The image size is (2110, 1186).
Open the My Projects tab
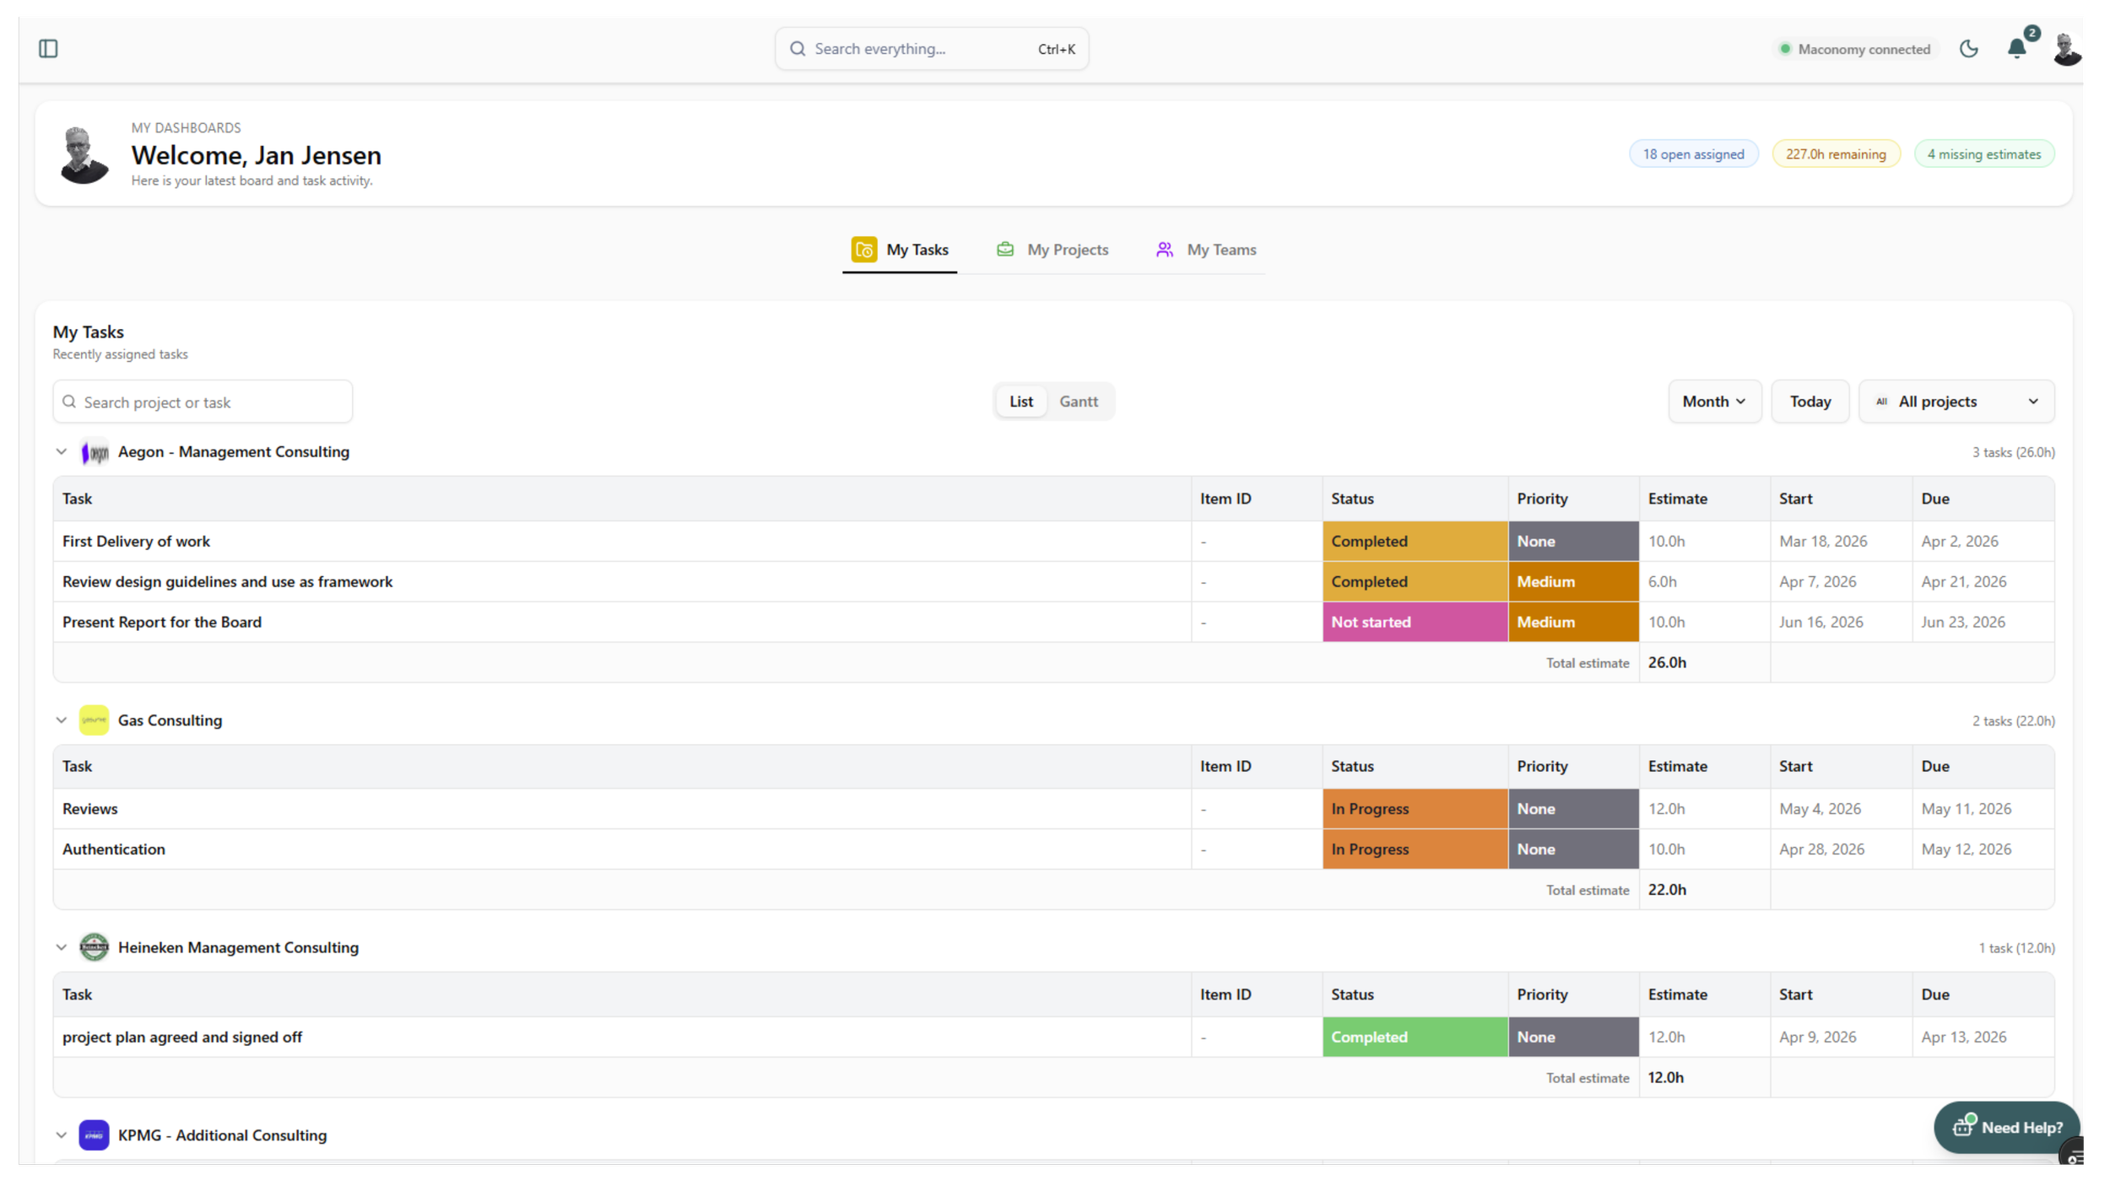[1052, 250]
